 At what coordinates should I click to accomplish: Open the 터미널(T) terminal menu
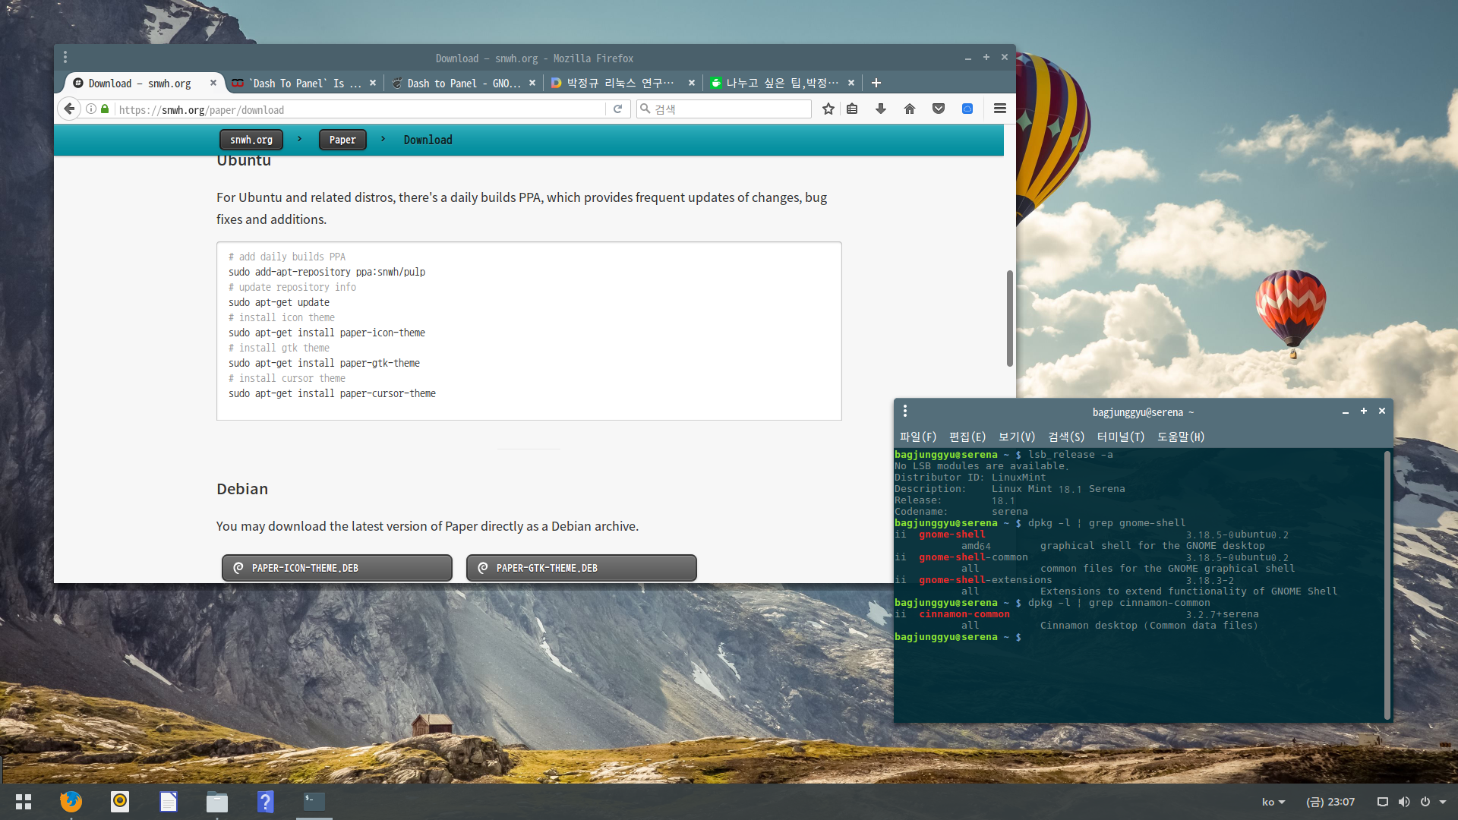click(1121, 437)
